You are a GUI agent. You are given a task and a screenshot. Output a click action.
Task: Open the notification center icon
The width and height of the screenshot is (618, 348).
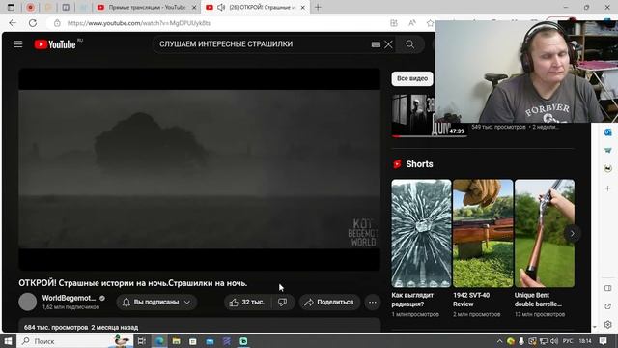(603, 341)
